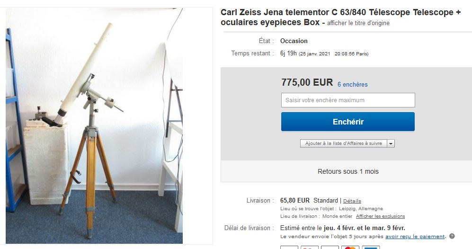Open the watchlist dropdown arrow
This screenshot has width=472, height=249.
point(391,143)
